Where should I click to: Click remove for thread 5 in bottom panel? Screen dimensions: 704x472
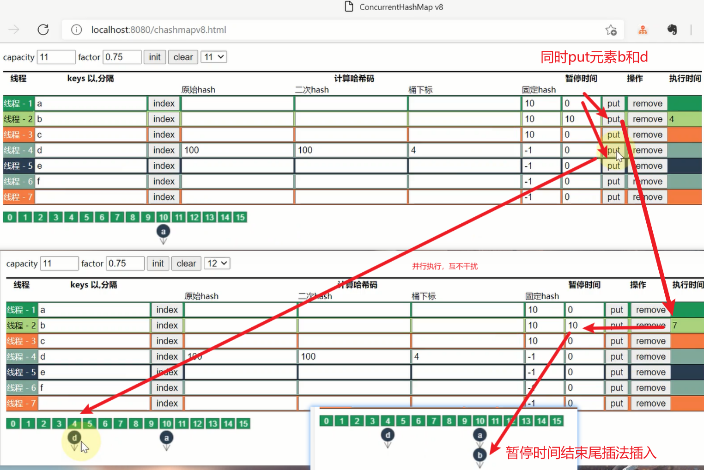tap(650, 372)
